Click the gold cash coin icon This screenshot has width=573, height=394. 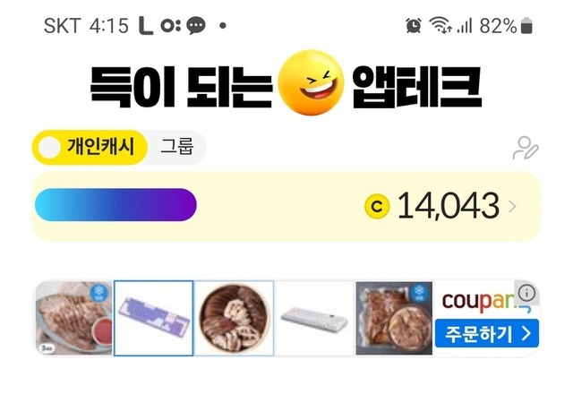pos(377,207)
